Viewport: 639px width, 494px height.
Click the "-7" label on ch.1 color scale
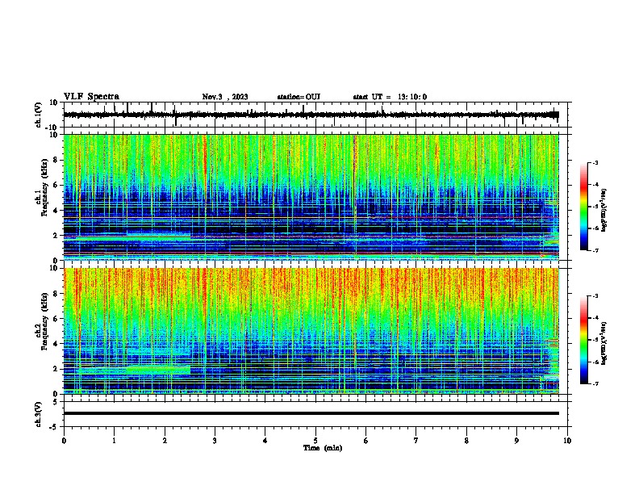(595, 250)
